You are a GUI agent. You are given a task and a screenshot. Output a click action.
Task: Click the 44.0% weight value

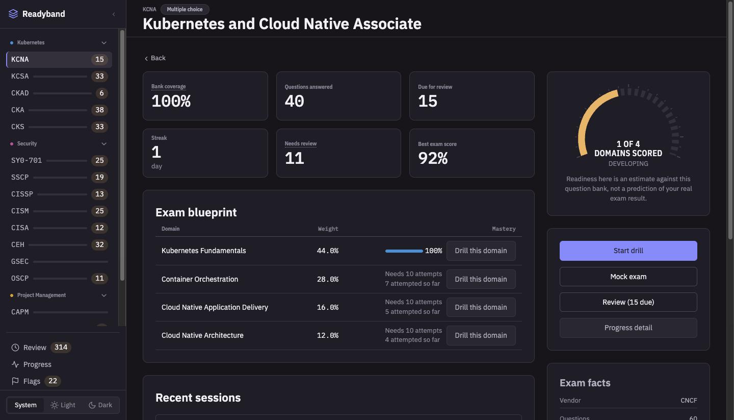(x=327, y=251)
